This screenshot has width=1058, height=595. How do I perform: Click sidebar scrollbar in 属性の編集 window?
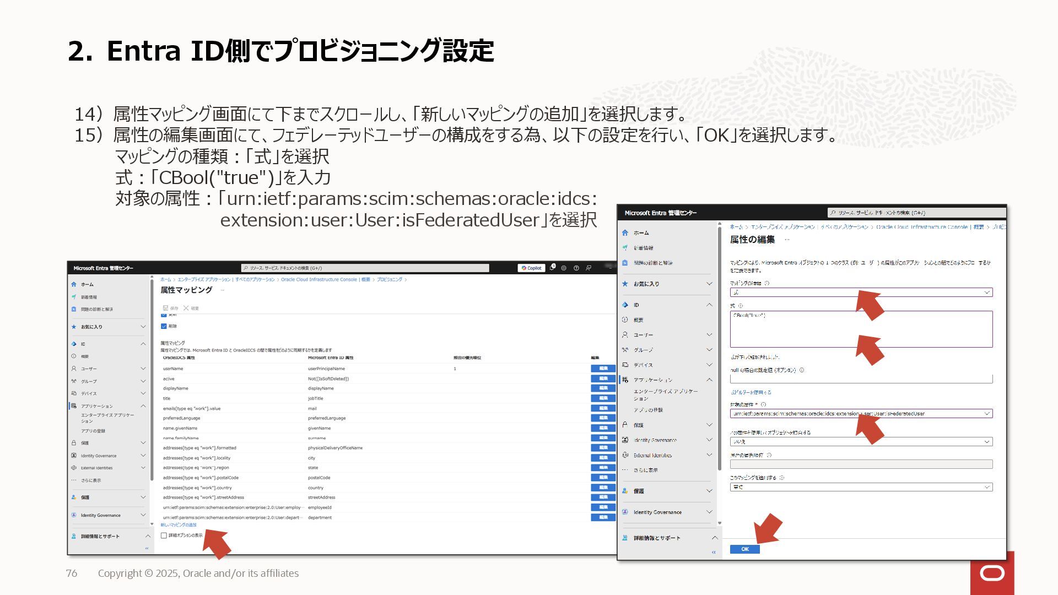click(x=720, y=348)
